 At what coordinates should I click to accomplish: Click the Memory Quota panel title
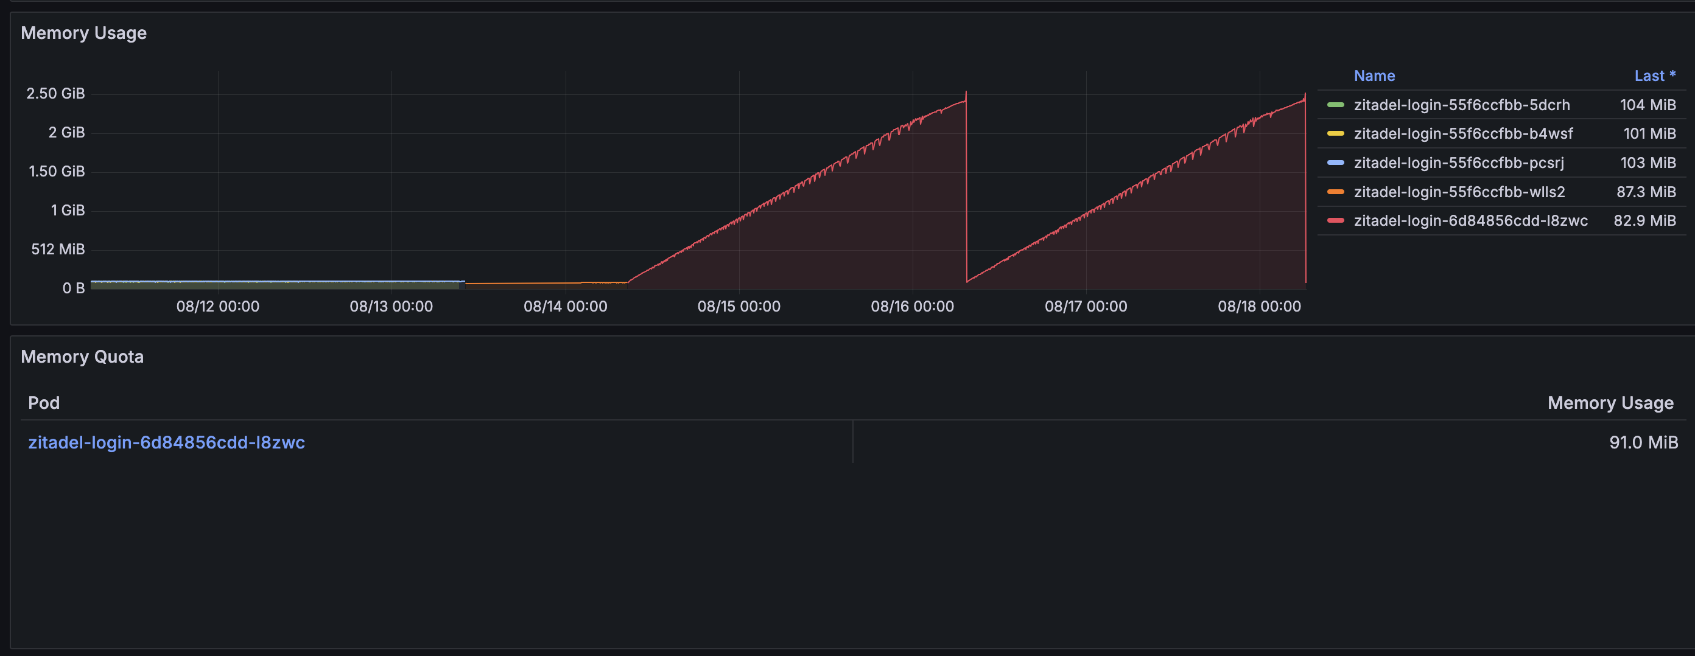click(x=82, y=357)
